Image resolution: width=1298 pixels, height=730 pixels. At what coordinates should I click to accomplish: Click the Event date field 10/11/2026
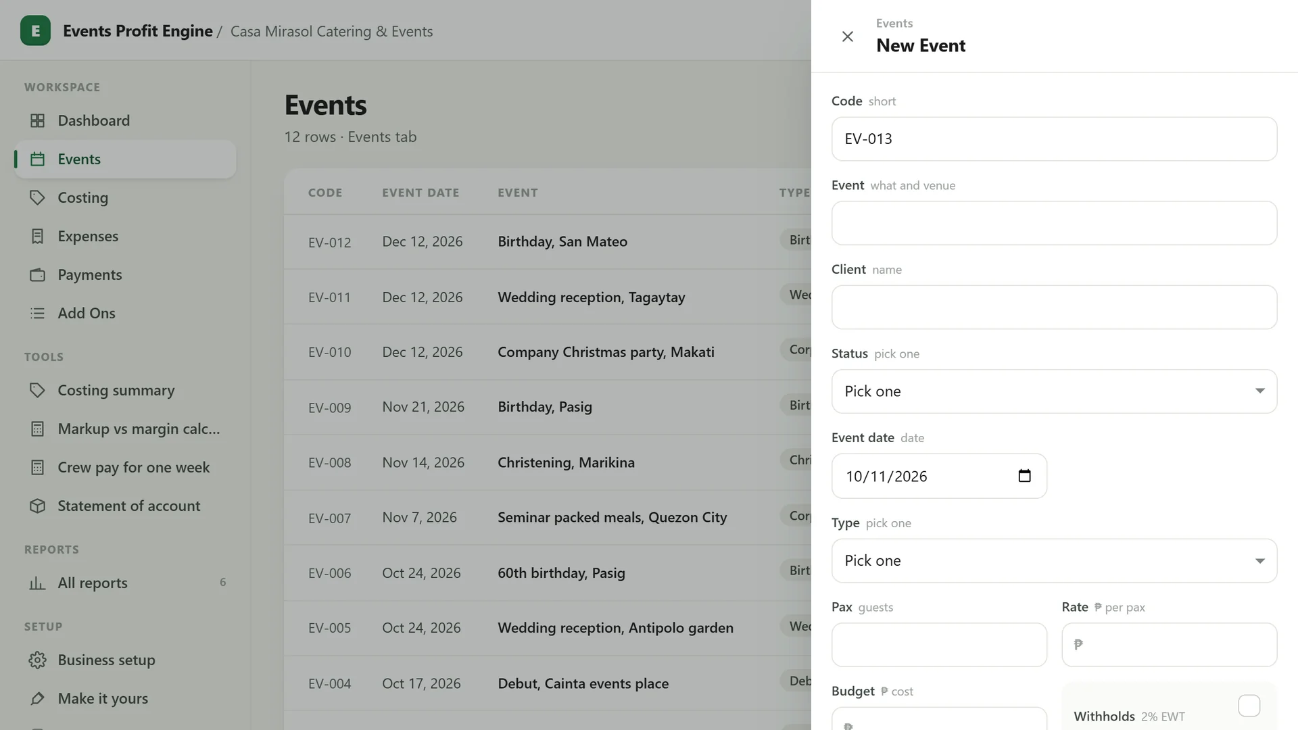click(x=939, y=476)
